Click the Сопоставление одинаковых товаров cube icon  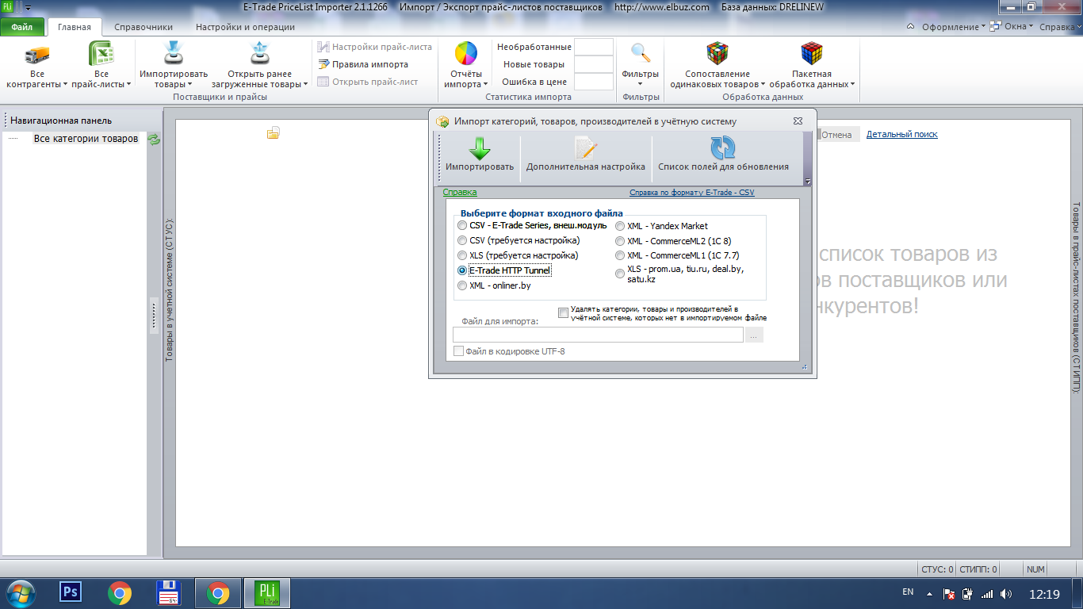coord(718,54)
